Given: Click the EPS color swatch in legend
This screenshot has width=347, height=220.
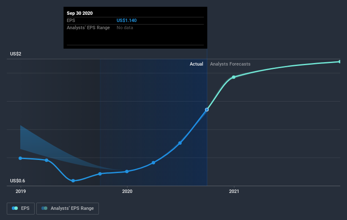Looking at the screenshot, I should point(15,208).
